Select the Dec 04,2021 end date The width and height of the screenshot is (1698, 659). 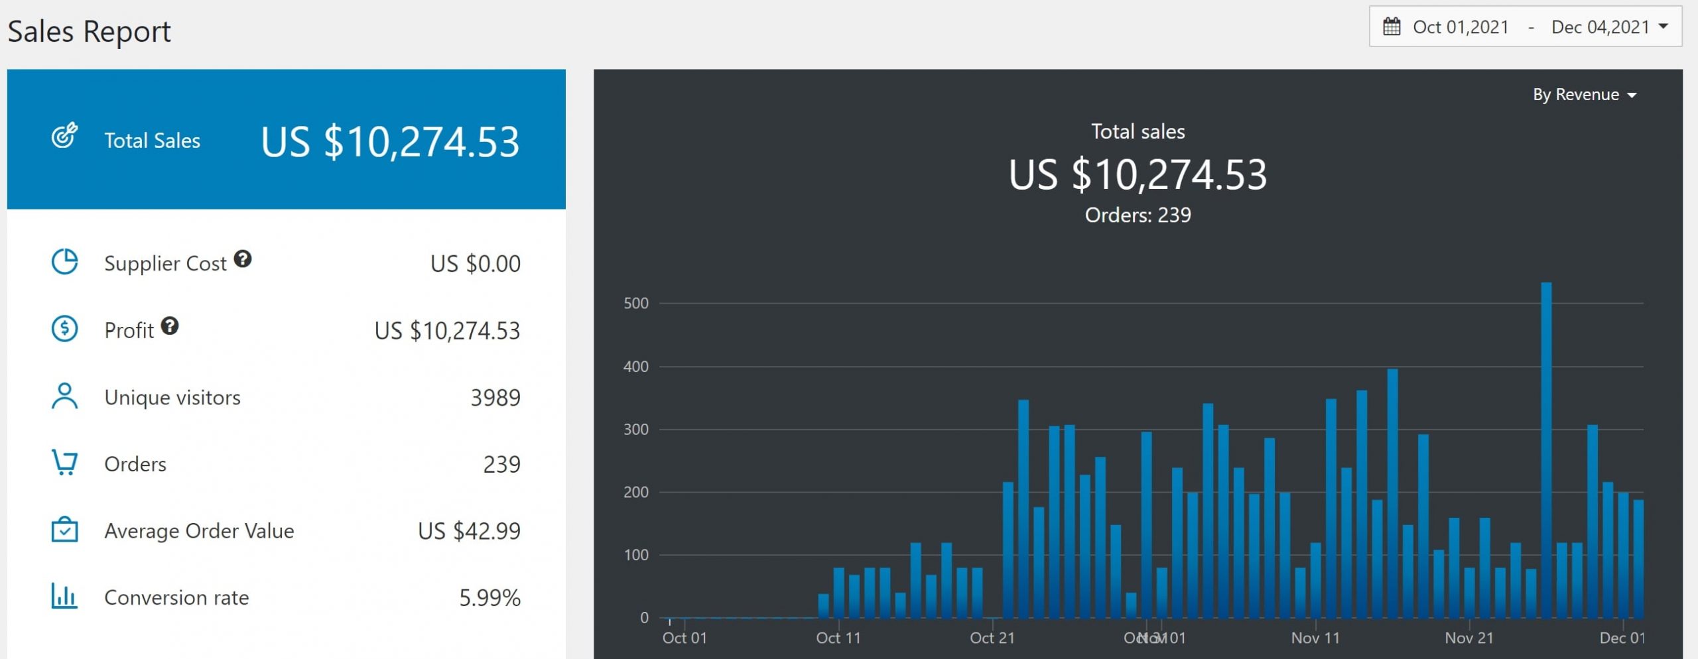1600,27
